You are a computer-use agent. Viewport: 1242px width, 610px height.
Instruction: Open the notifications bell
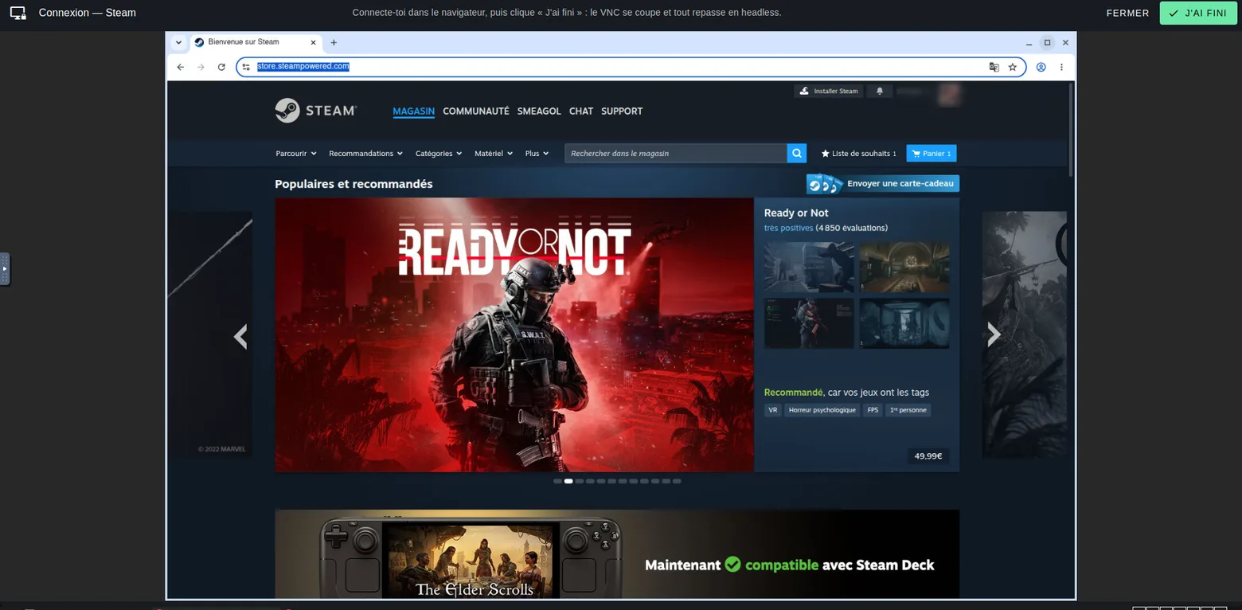pos(880,91)
